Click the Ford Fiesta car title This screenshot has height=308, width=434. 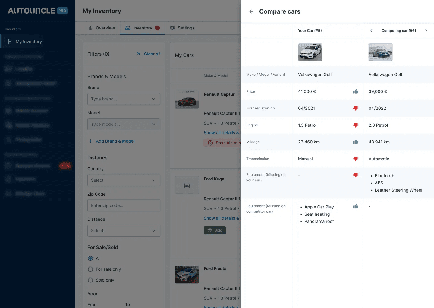click(215, 269)
